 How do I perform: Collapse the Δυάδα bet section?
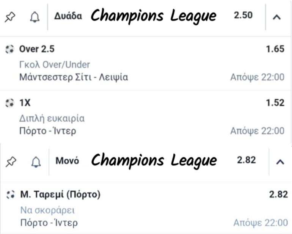point(277,17)
